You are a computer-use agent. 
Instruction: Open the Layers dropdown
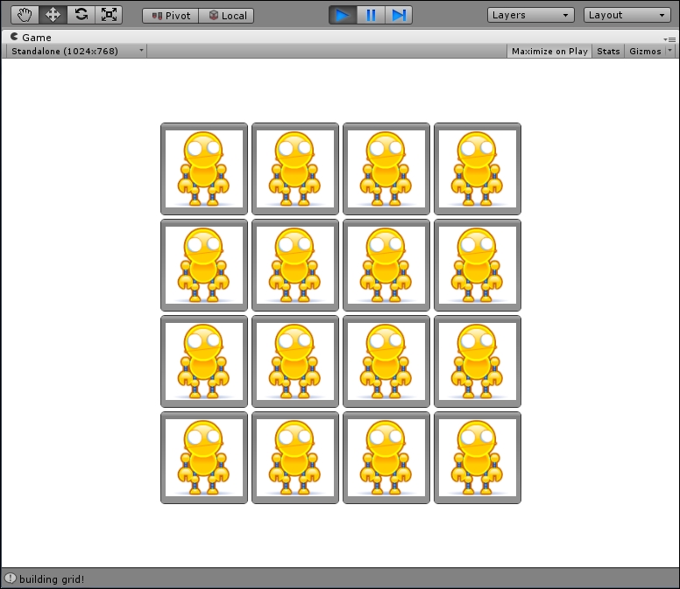tap(531, 15)
